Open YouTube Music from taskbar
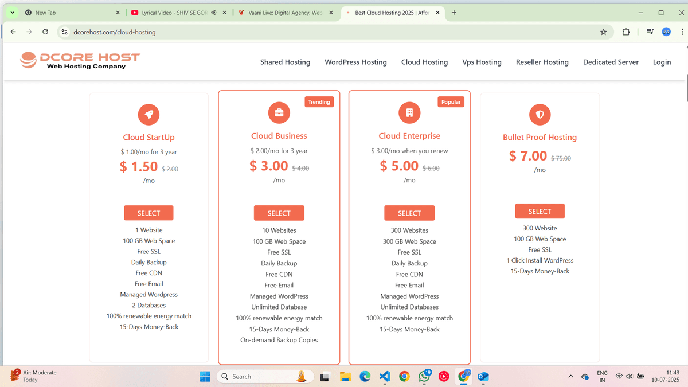 point(444,376)
